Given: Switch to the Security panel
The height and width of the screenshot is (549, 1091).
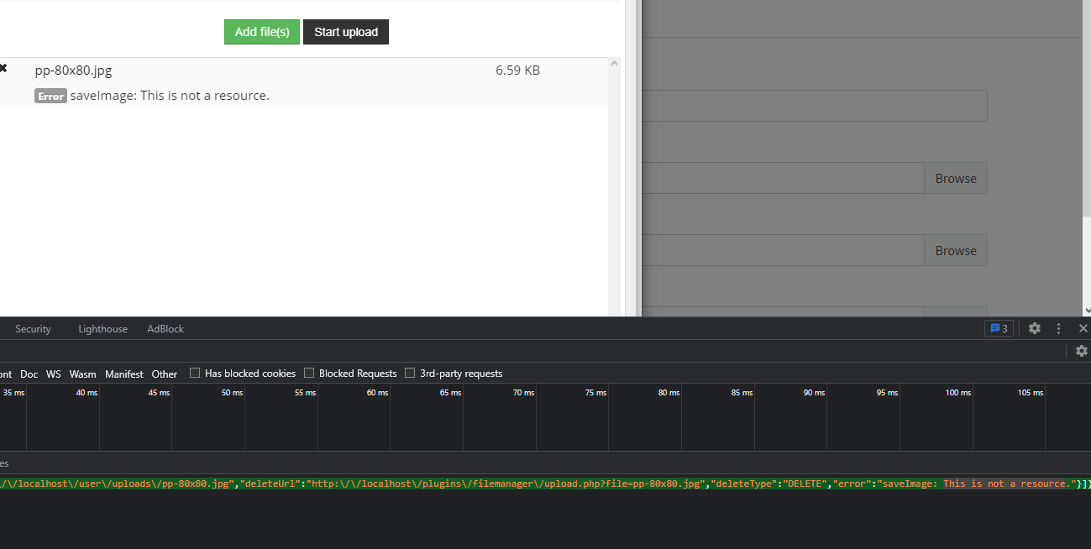Looking at the screenshot, I should coord(33,328).
